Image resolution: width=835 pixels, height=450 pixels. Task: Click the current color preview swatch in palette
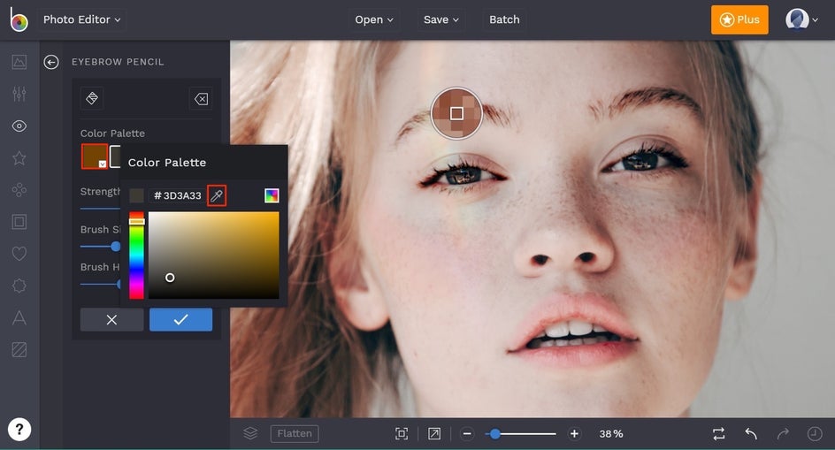pyautogui.click(x=136, y=195)
